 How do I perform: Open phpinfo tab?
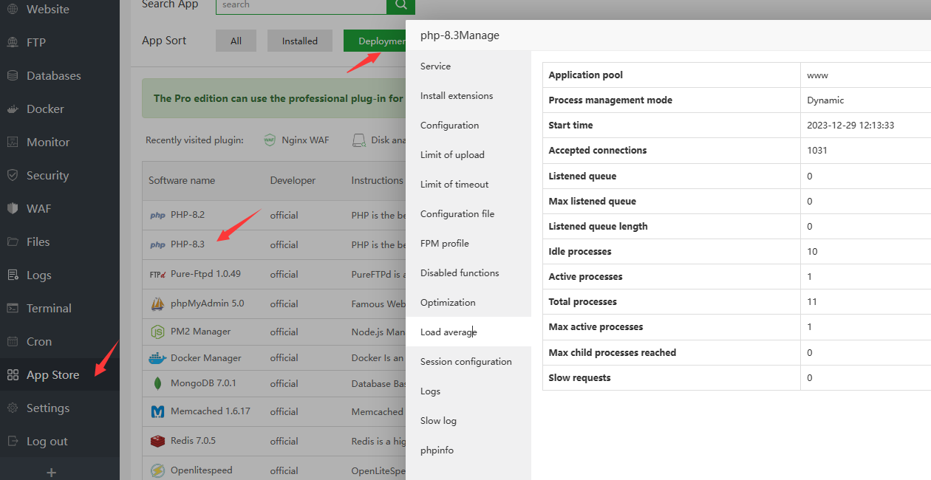click(x=468, y=450)
